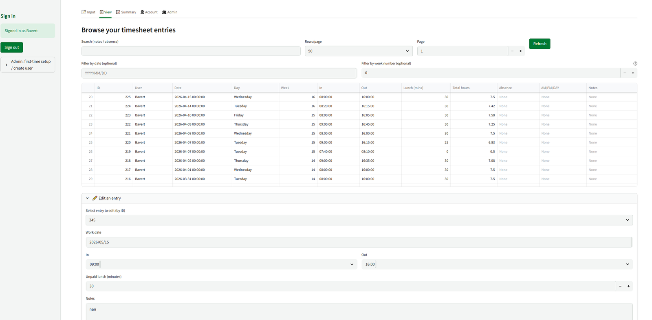
Task: Click the Unpaid lunch minutes field
Action: point(350,286)
